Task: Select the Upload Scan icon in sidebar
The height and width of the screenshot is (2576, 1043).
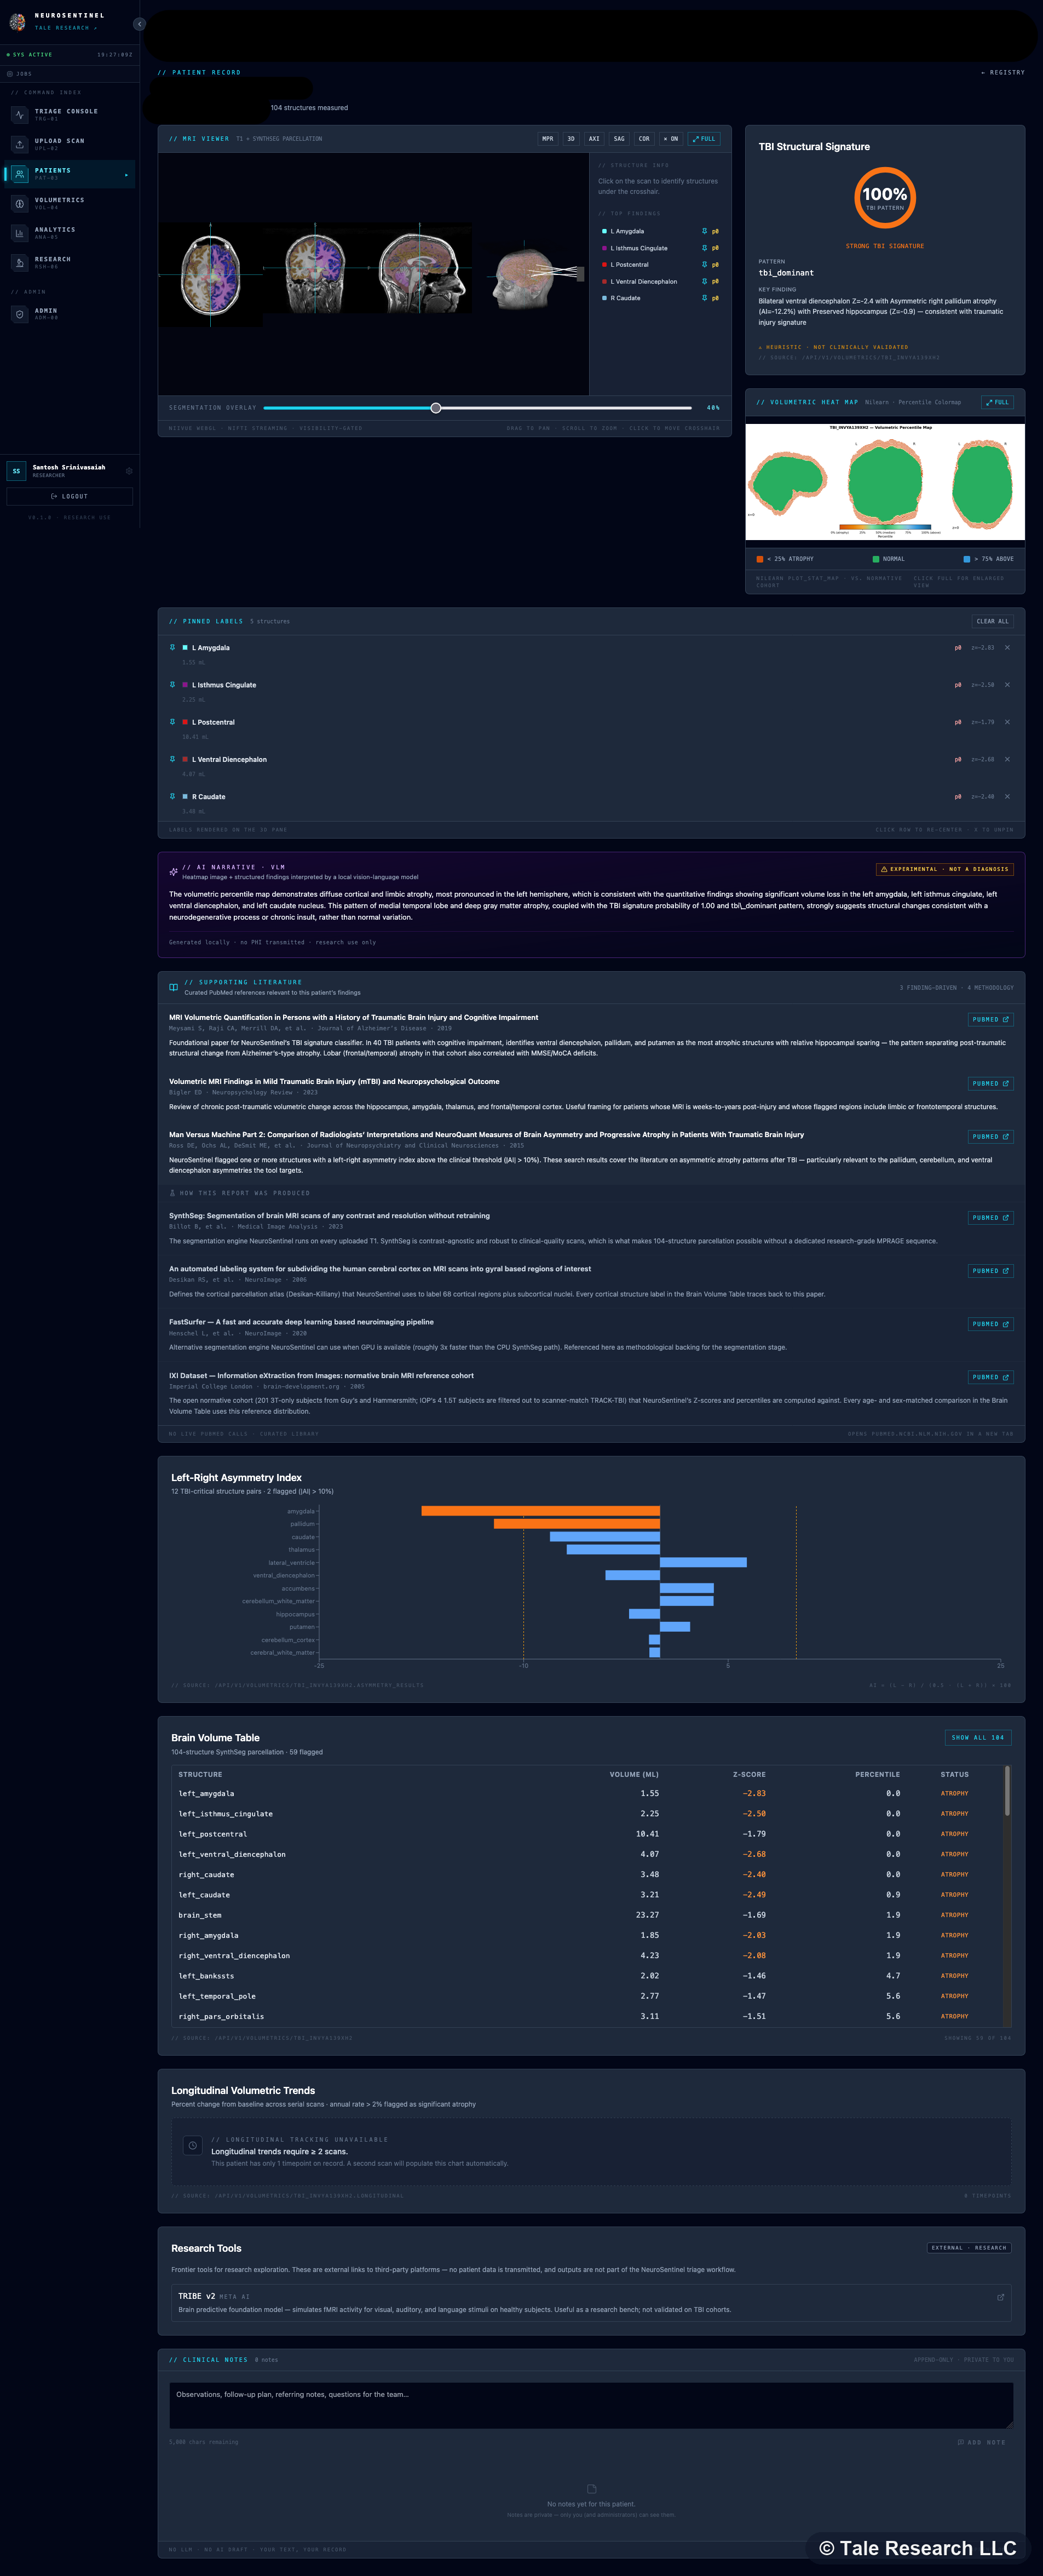Action: click(20, 144)
